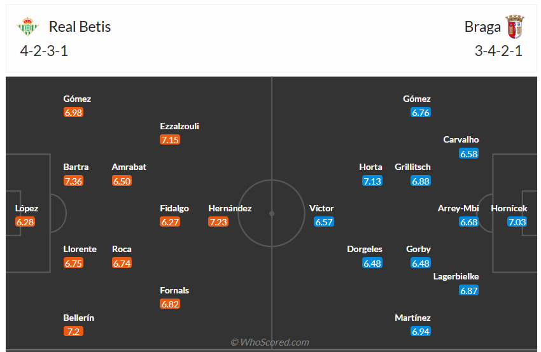Select Hornícek's 7.03 rating badge
The height and width of the screenshot is (352, 541).
[517, 222]
